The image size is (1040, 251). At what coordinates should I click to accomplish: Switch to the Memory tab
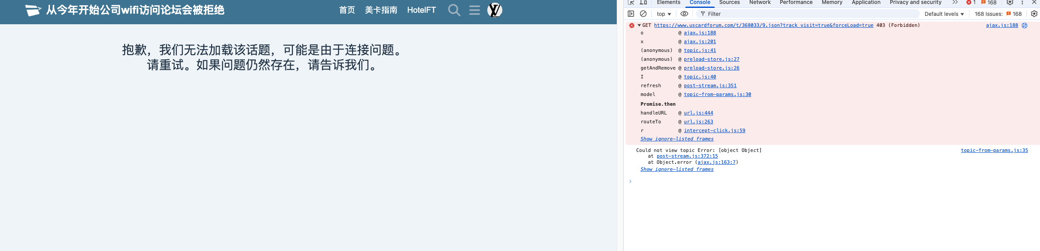[832, 2]
